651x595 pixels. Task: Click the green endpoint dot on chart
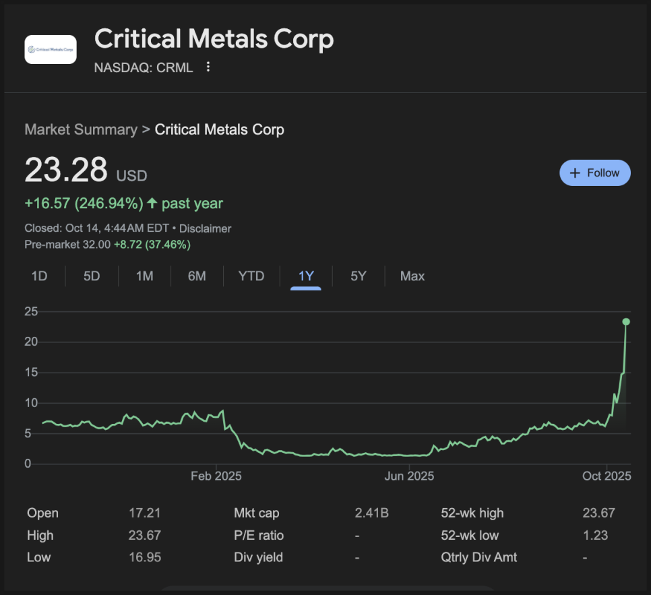626,321
